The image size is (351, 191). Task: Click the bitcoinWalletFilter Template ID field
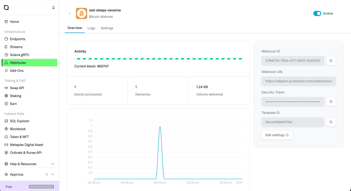point(292,122)
